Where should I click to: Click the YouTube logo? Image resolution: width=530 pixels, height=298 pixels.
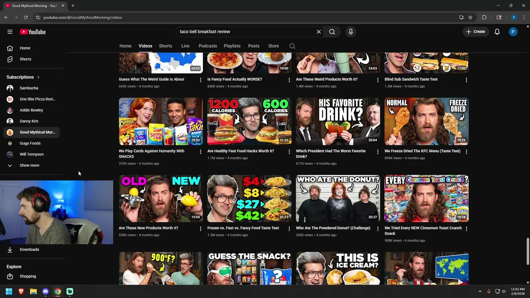pyautogui.click(x=33, y=32)
